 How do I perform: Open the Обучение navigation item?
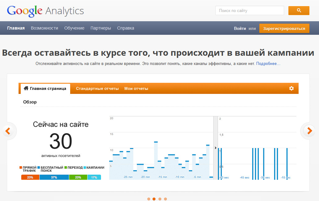74,28
